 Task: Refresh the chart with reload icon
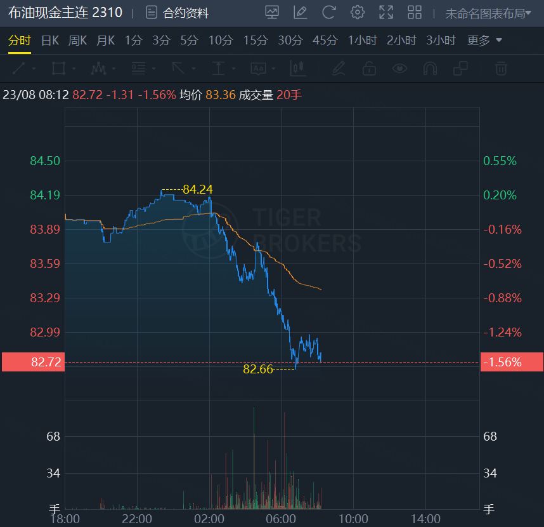(x=328, y=12)
